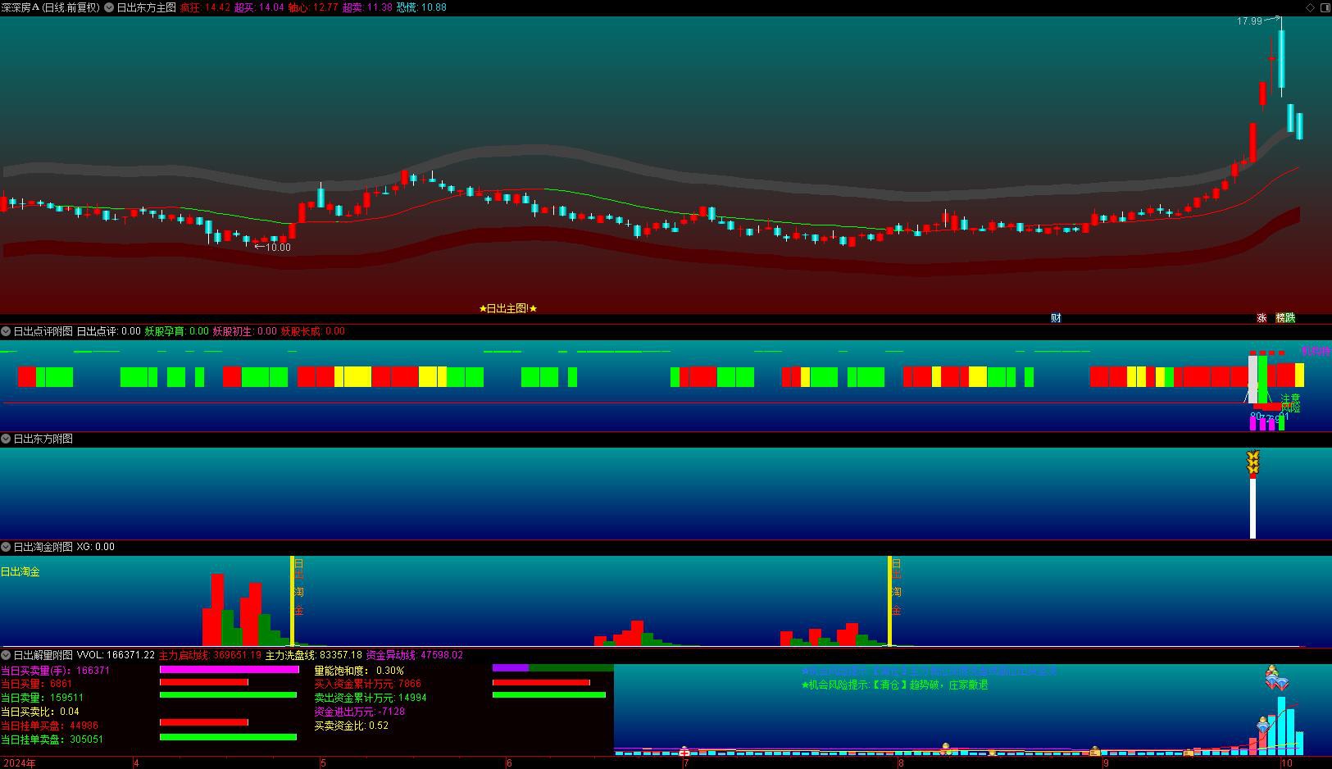This screenshot has height=769, width=1332.
Task: Click the 买卖资金比: 0.52 row
Action: 351,726
